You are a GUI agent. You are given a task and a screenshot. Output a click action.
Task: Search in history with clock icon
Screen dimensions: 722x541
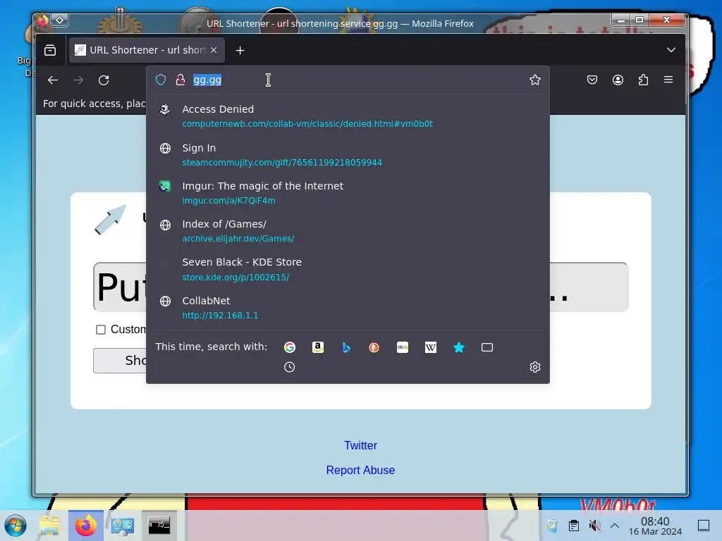[x=289, y=367]
